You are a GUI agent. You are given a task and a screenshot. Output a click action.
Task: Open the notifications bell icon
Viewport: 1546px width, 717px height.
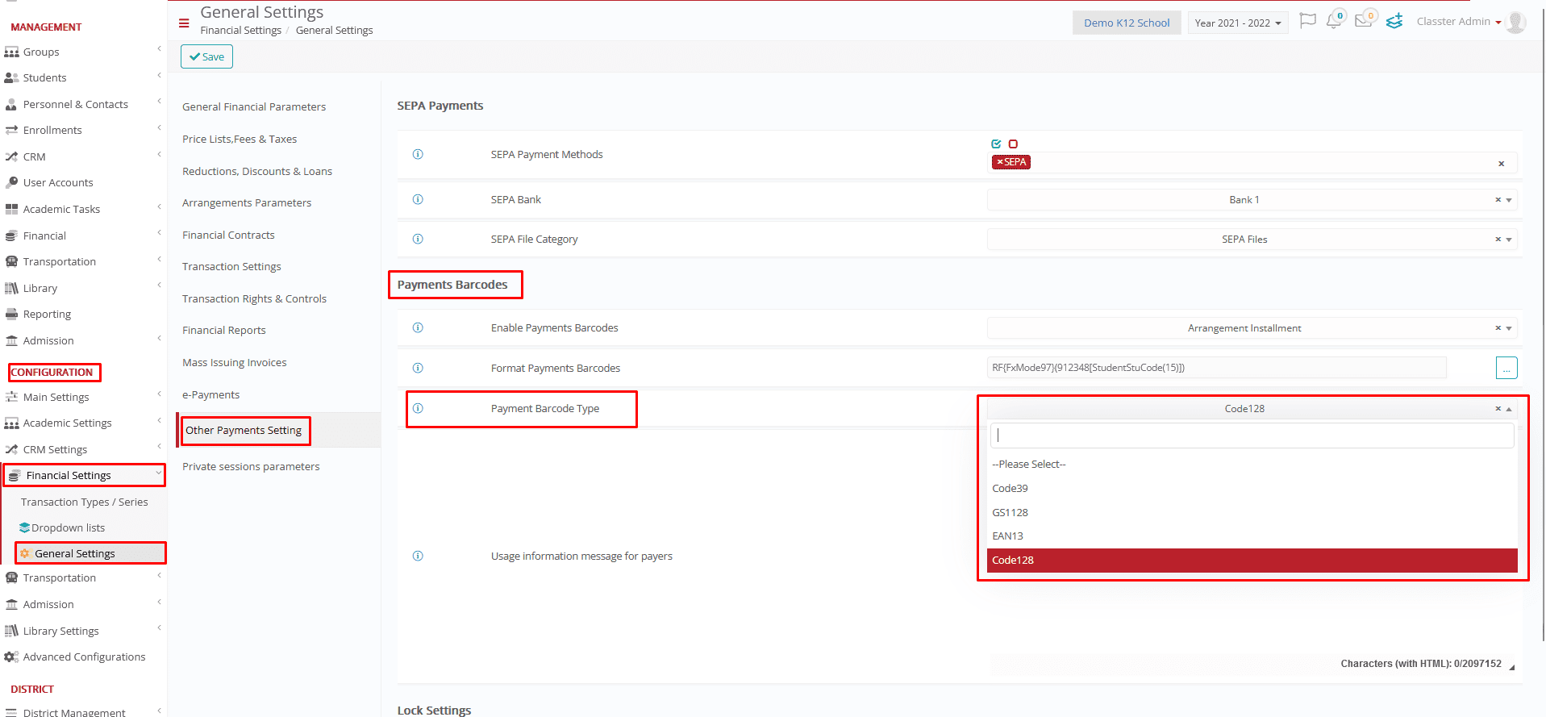click(1334, 21)
